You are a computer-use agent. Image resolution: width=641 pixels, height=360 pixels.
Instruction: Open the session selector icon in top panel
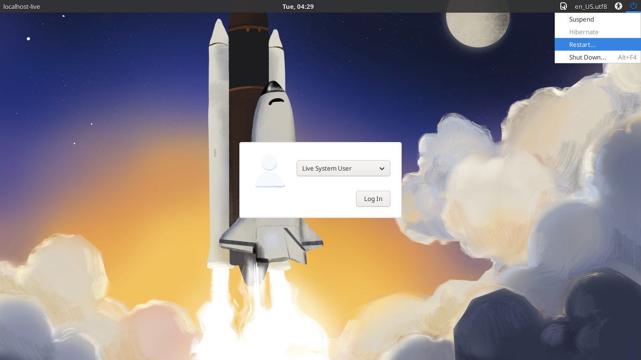[564, 7]
